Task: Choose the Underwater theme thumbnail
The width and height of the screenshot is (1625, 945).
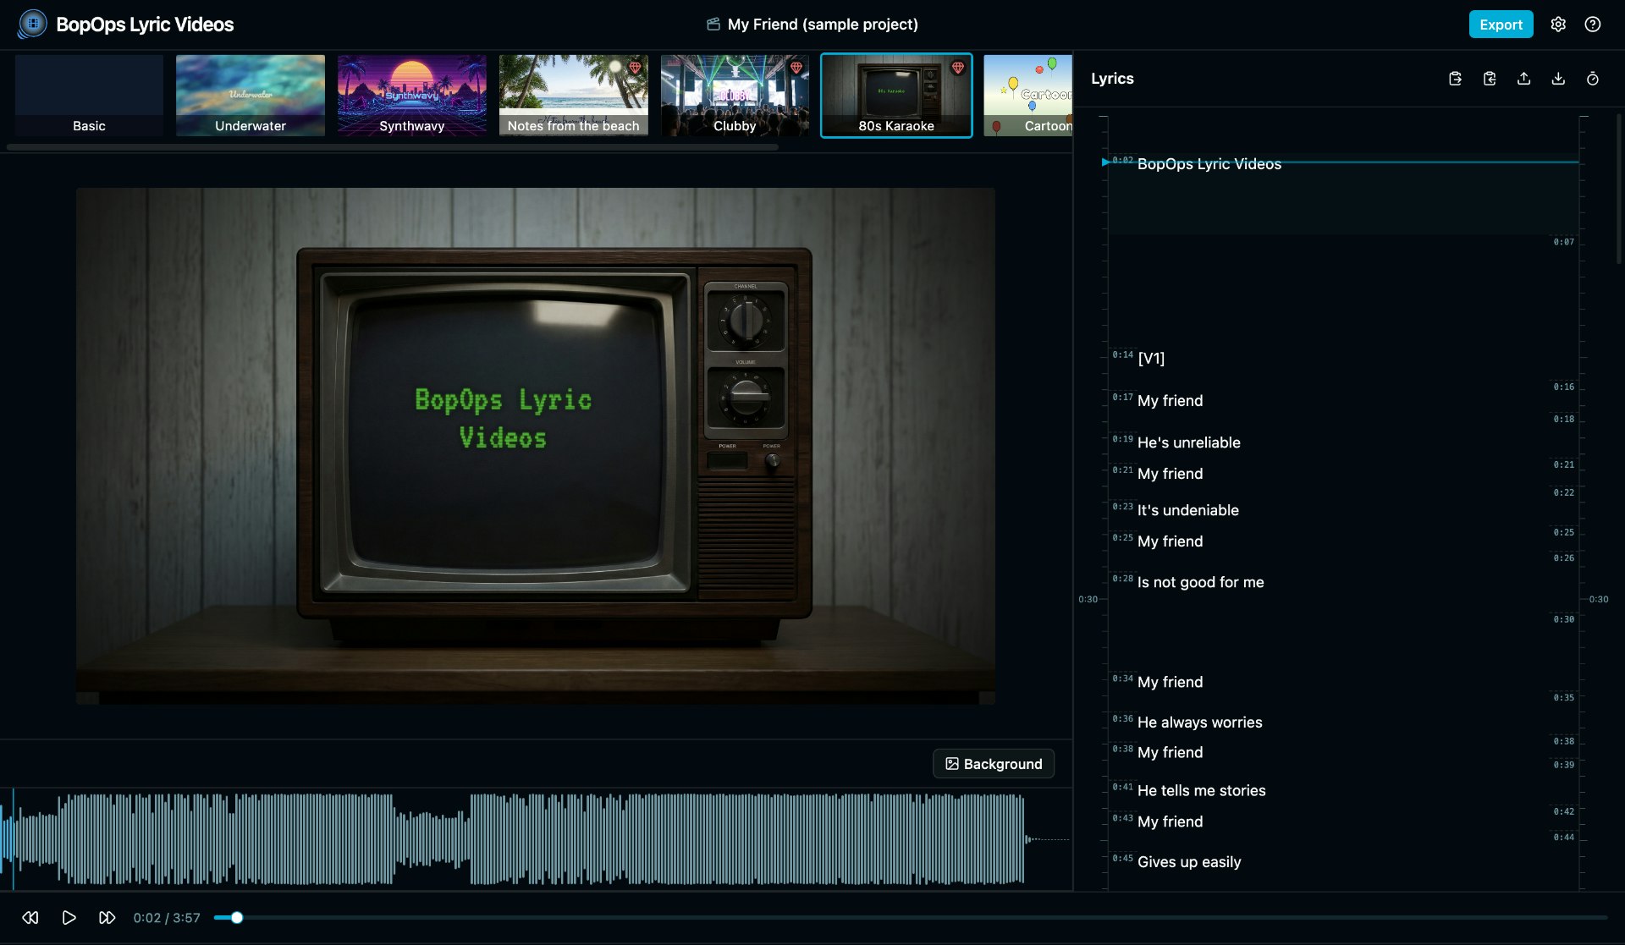Action: point(251,95)
